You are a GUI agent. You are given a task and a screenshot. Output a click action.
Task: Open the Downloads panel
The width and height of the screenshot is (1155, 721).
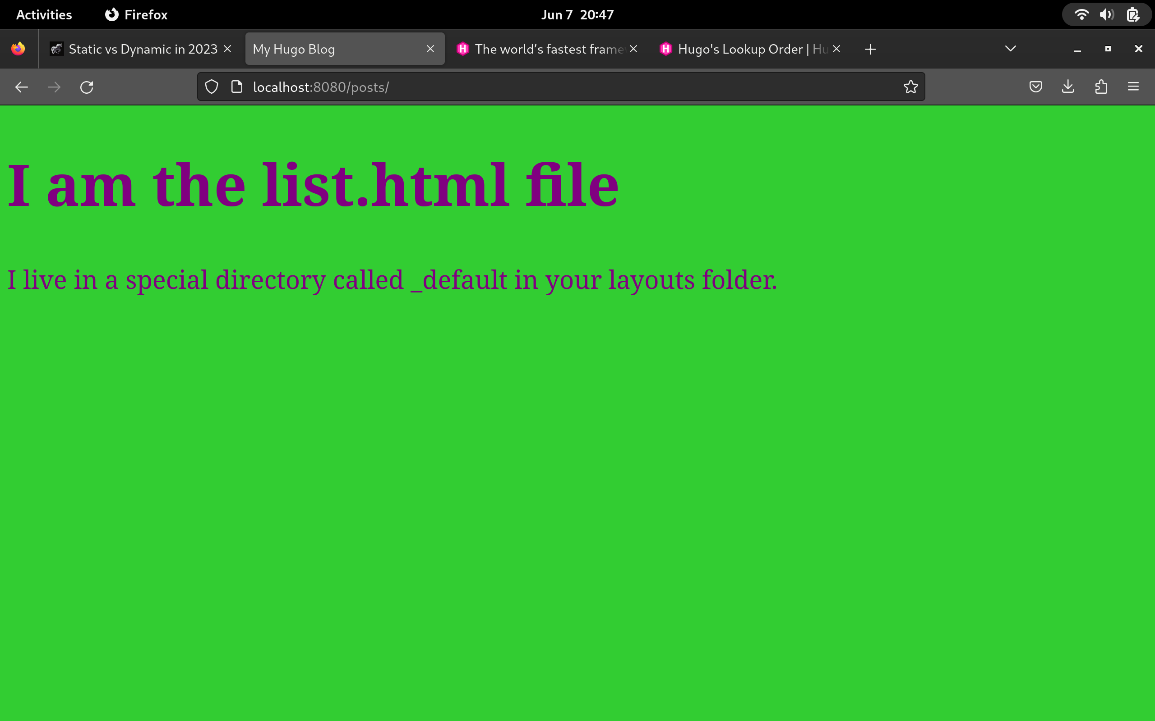pyautogui.click(x=1067, y=87)
